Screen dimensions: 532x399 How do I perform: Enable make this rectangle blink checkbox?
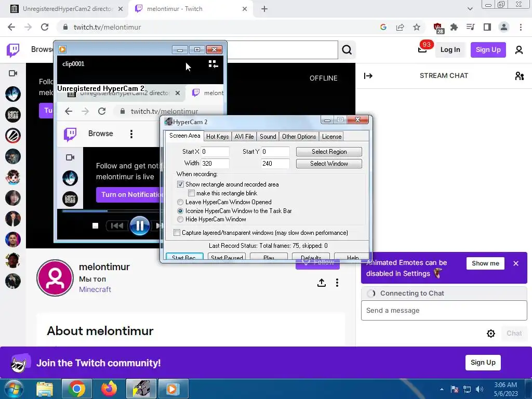191,193
